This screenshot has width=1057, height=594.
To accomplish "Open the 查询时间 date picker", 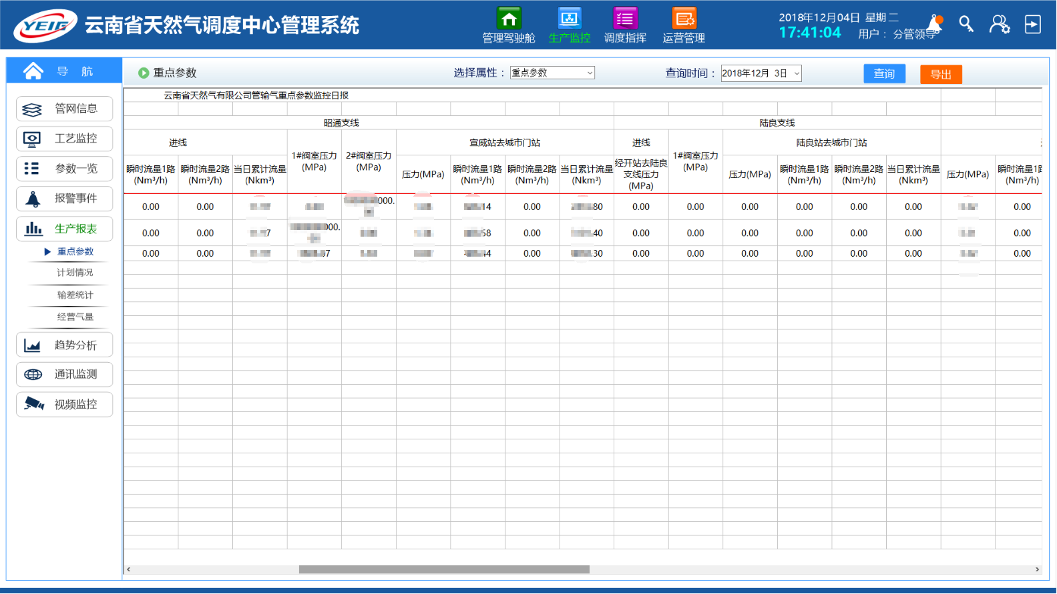I will tap(761, 73).
